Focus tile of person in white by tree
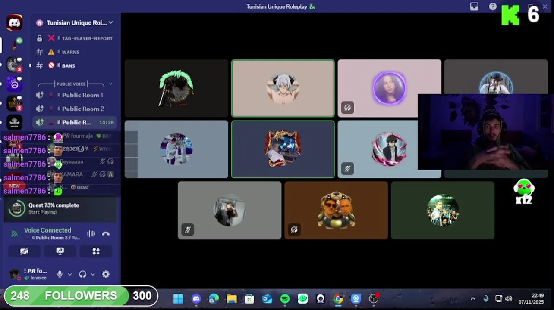The height and width of the screenshot is (310, 554). point(176,149)
